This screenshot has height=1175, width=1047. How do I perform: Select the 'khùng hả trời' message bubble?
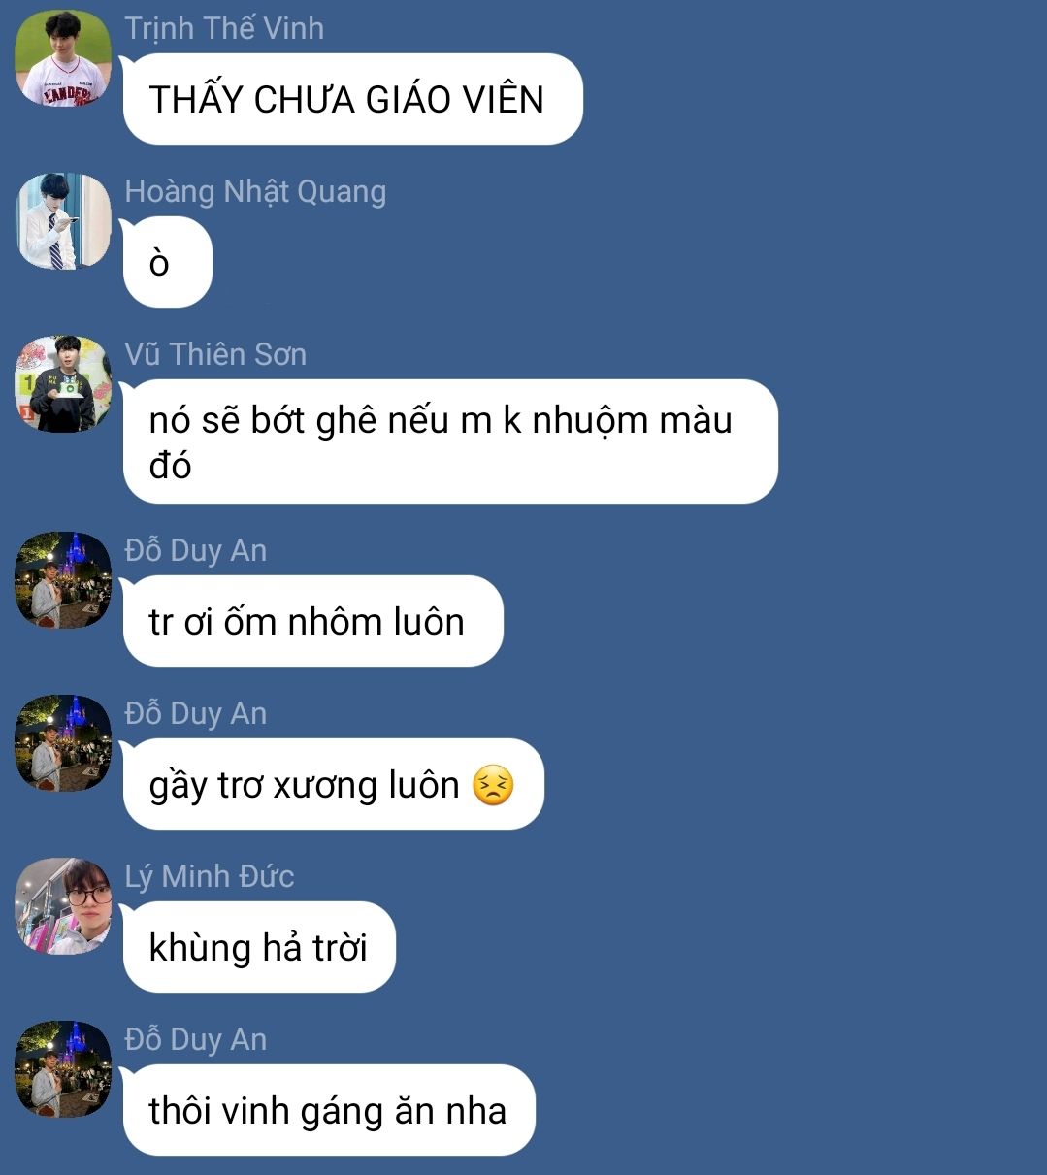point(259,947)
